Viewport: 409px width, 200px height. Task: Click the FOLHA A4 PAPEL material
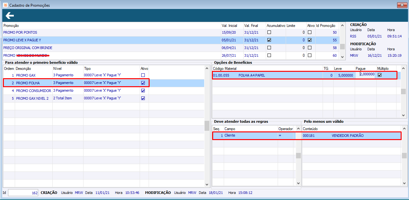(252, 75)
